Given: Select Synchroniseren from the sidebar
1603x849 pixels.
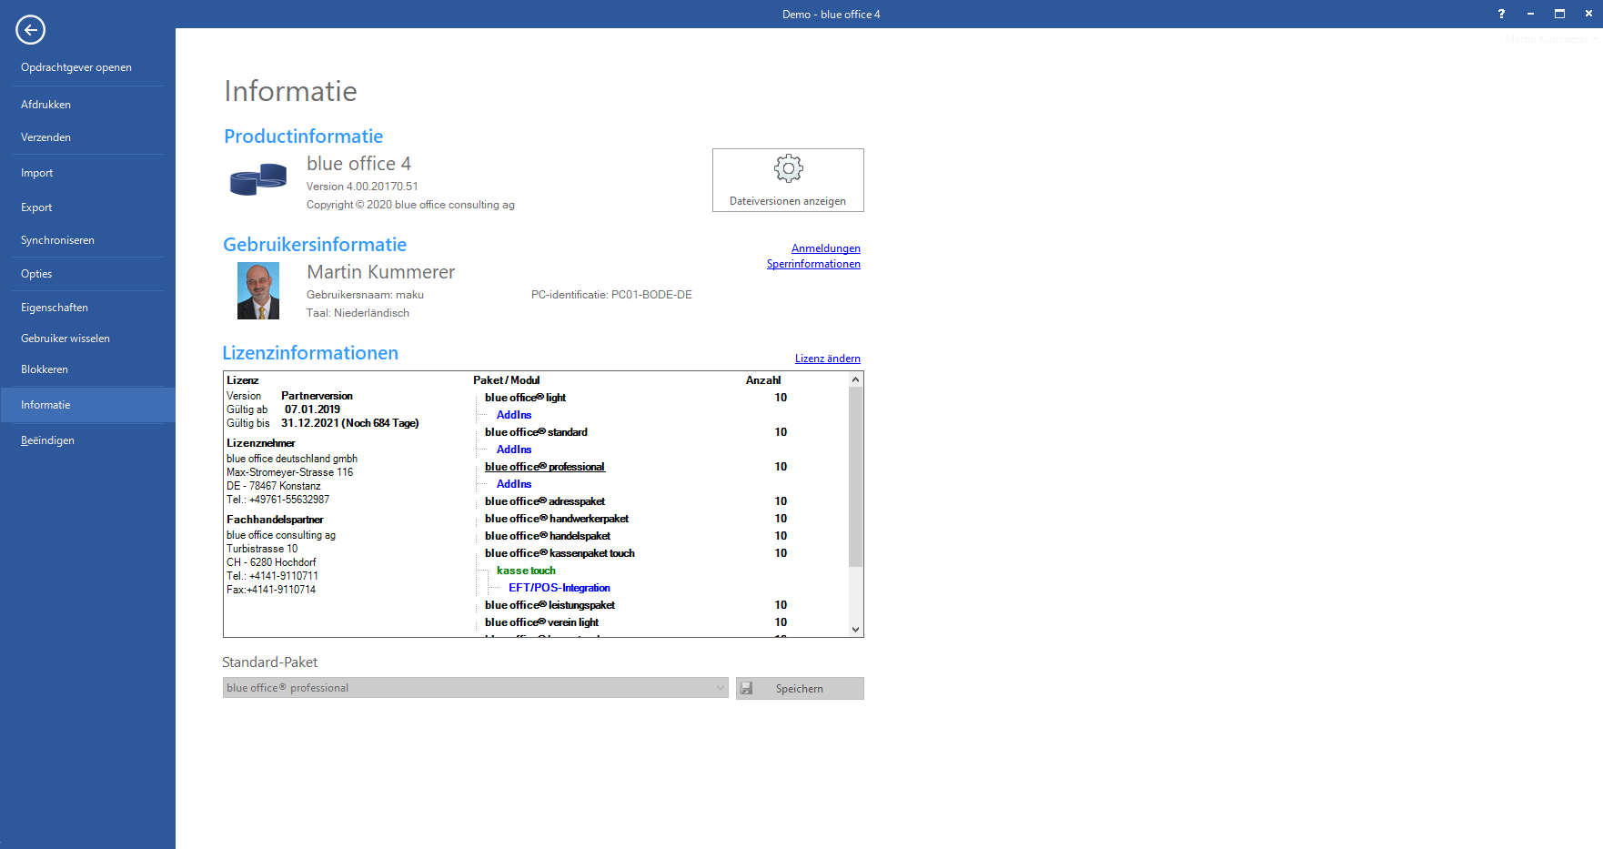Looking at the screenshot, I should [58, 240].
